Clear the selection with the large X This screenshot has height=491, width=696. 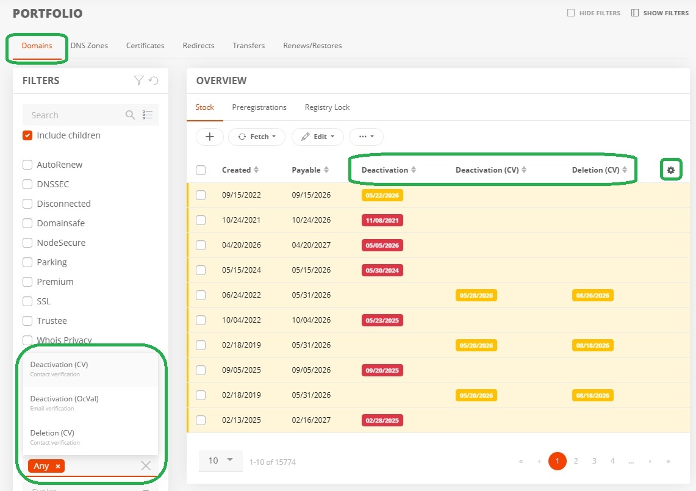[x=146, y=466]
